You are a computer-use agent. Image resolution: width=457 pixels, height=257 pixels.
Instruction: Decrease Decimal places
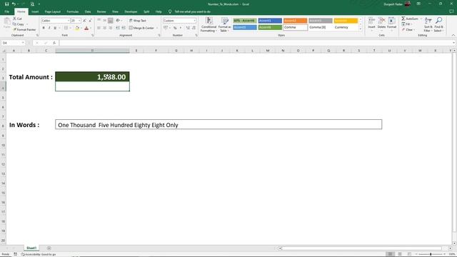(x=194, y=28)
